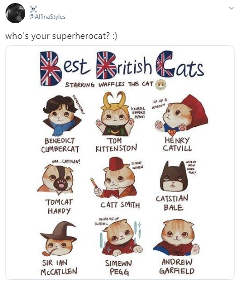239x284 pixels.
Task: Click the Simewn Pegg cat in red uniform
Action: click(x=120, y=238)
